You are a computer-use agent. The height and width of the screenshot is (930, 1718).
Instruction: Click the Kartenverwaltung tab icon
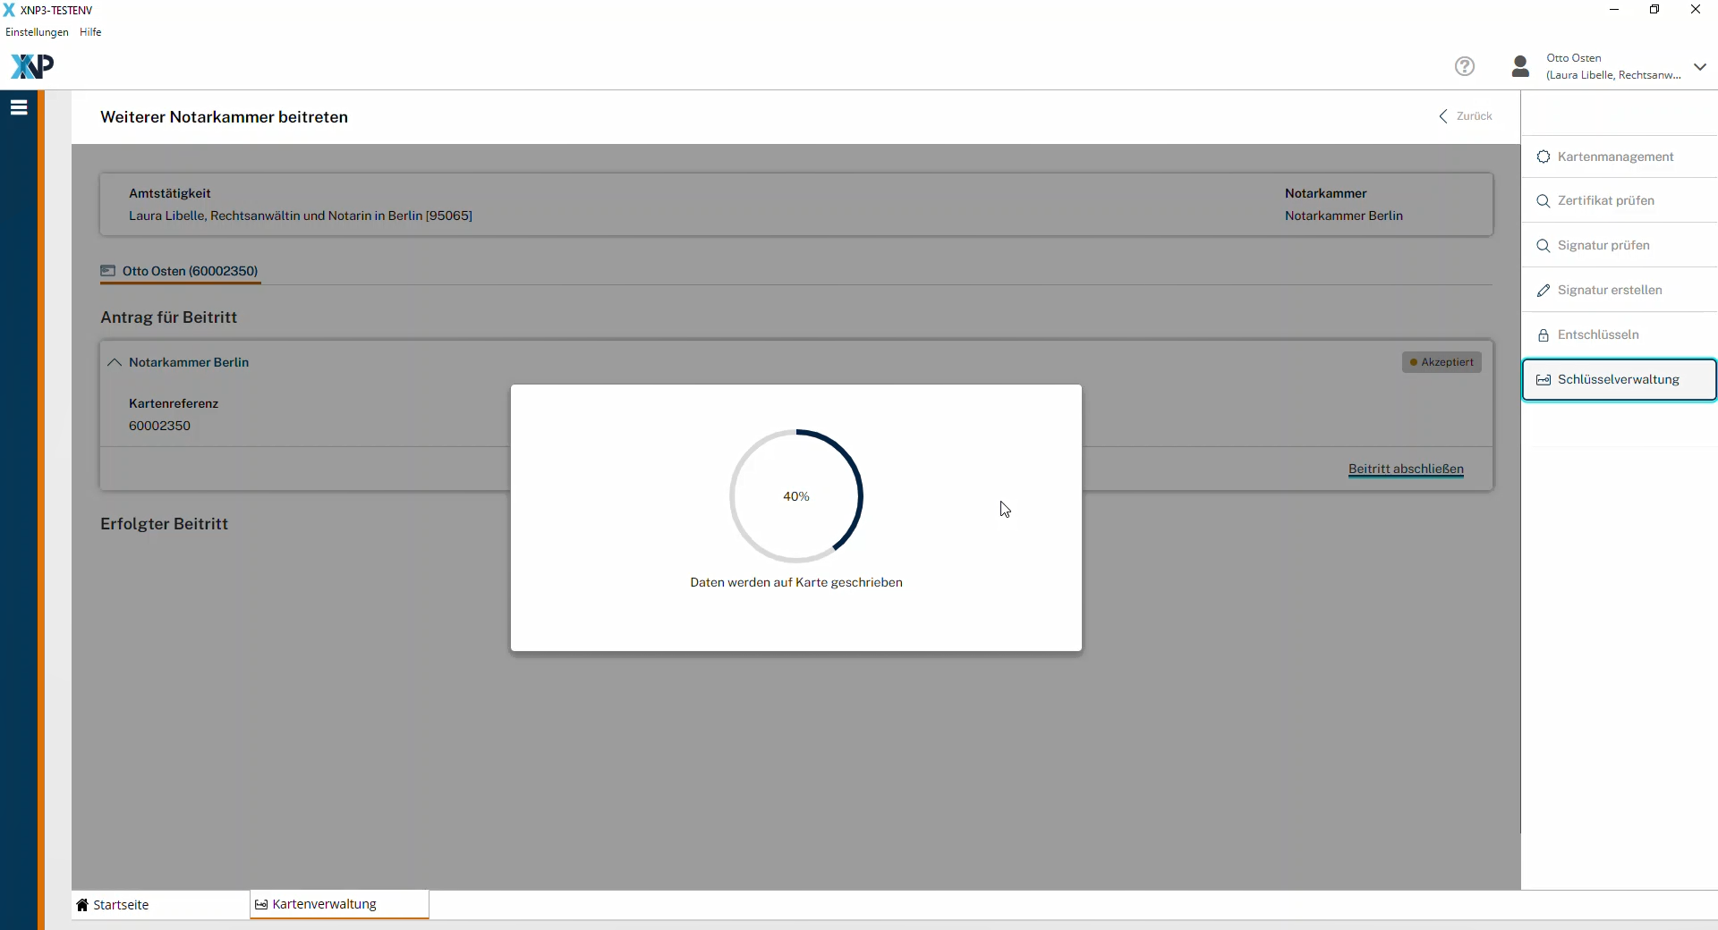click(x=261, y=904)
